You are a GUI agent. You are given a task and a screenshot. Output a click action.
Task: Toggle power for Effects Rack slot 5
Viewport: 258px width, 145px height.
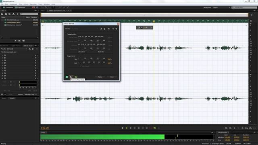point(5,66)
